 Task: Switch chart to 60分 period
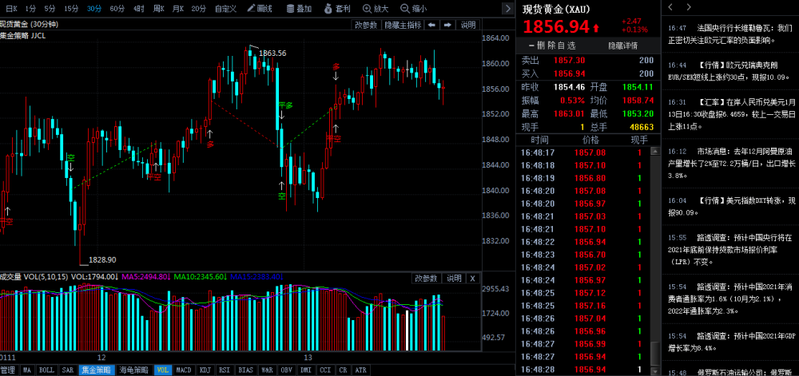[117, 8]
